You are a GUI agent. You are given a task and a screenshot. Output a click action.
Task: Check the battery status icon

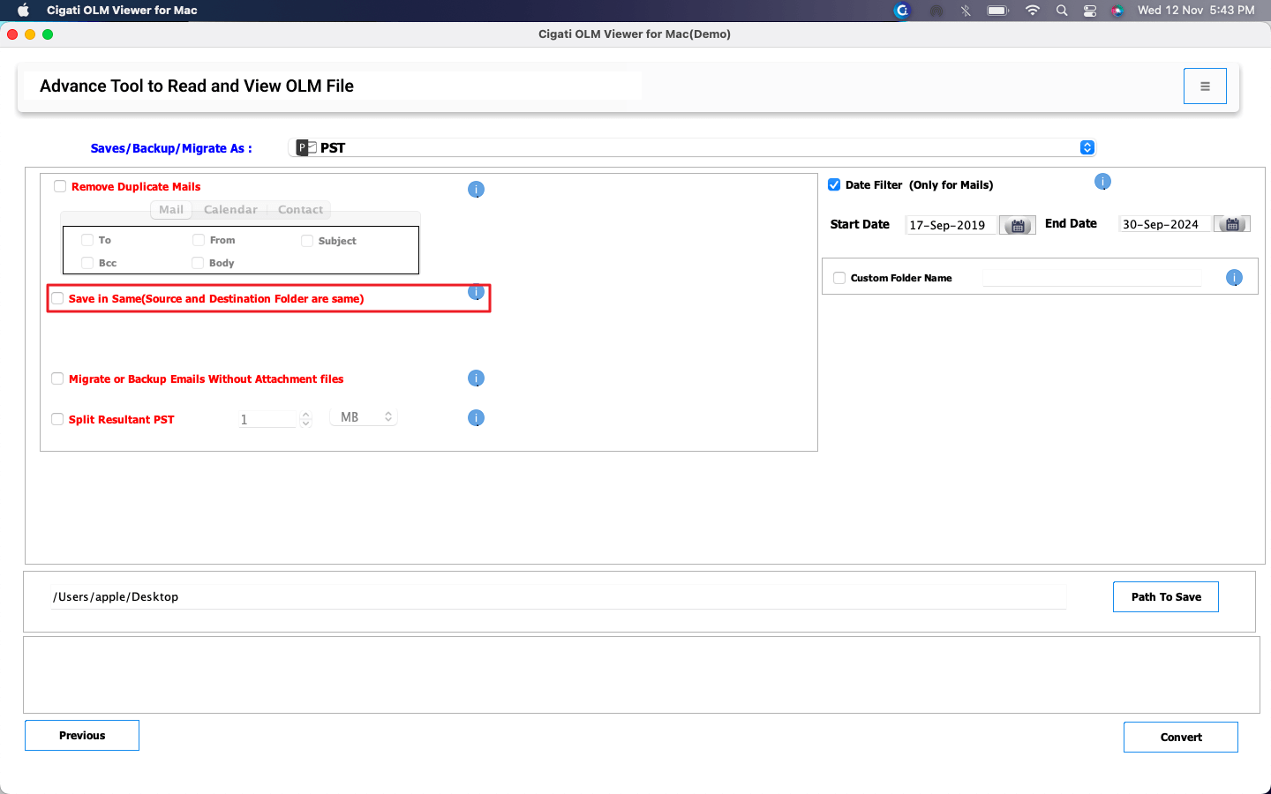pyautogui.click(x=998, y=11)
